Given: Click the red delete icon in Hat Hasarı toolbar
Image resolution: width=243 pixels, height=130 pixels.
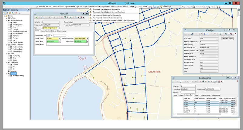Looking at the screenshot, I should click(x=62, y=18).
